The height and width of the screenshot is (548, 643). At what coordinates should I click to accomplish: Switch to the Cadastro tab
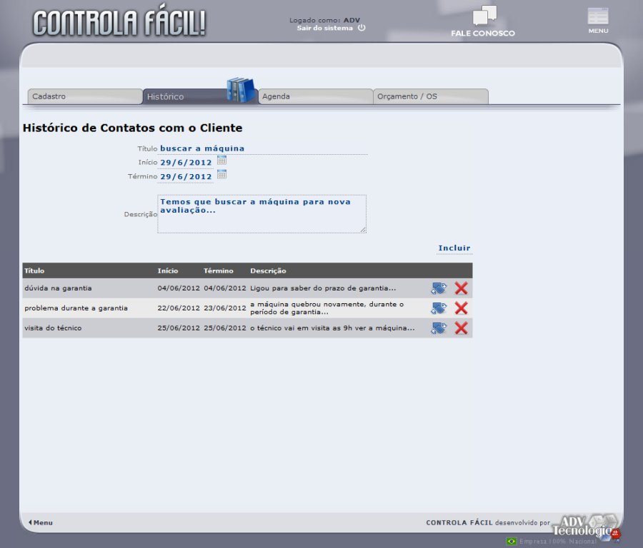tap(84, 96)
